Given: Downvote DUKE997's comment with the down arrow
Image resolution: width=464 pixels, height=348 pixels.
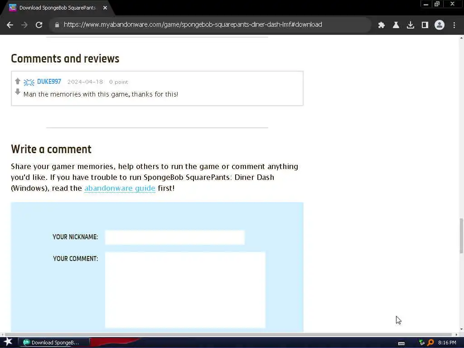Looking at the screenshot, I should pyautogui.click(x=18, y=92).
